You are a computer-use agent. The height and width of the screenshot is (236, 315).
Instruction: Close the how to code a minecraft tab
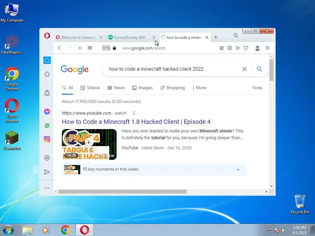pyautogui.click(x=207, y=37)
